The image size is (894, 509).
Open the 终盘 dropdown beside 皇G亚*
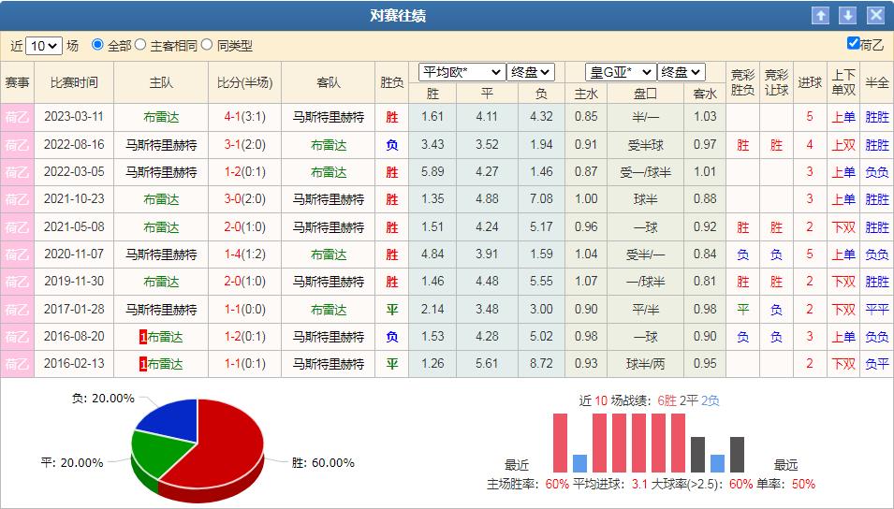coord(681,72)
